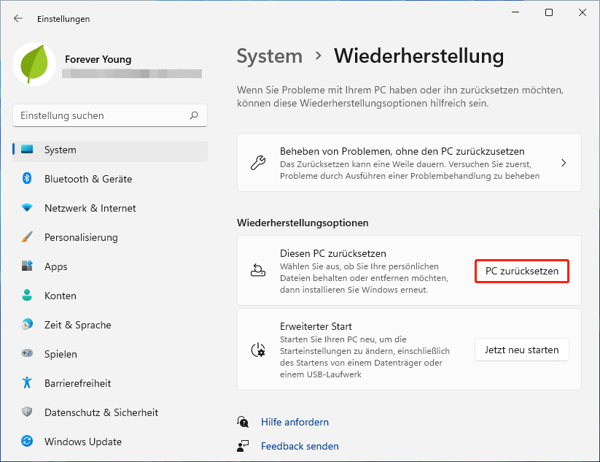600x462 pixels.
Task: Go back with the arrow icon
Action: (18, 18)
